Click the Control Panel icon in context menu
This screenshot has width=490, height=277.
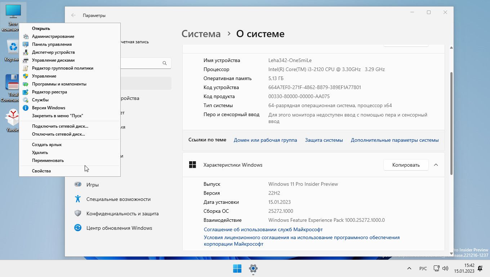tap(26, 44)
